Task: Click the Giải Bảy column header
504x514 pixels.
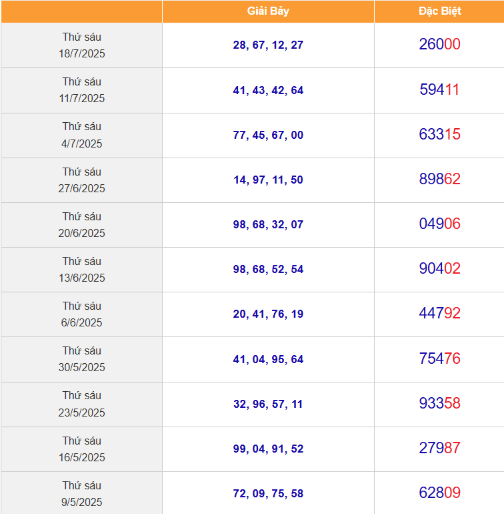Action: [268, 11]
